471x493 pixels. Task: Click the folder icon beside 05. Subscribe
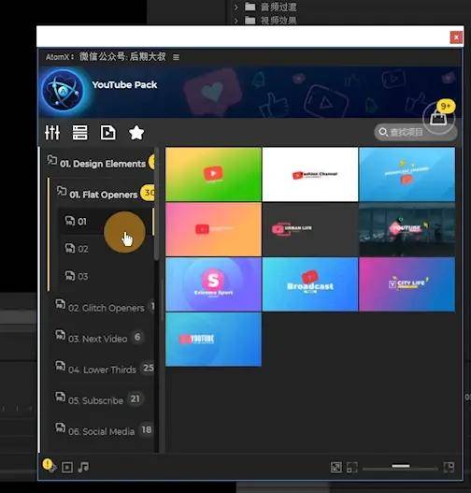coord(61,397)
